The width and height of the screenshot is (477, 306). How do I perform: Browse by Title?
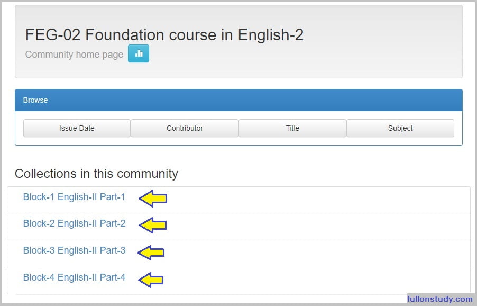point(292,128)
